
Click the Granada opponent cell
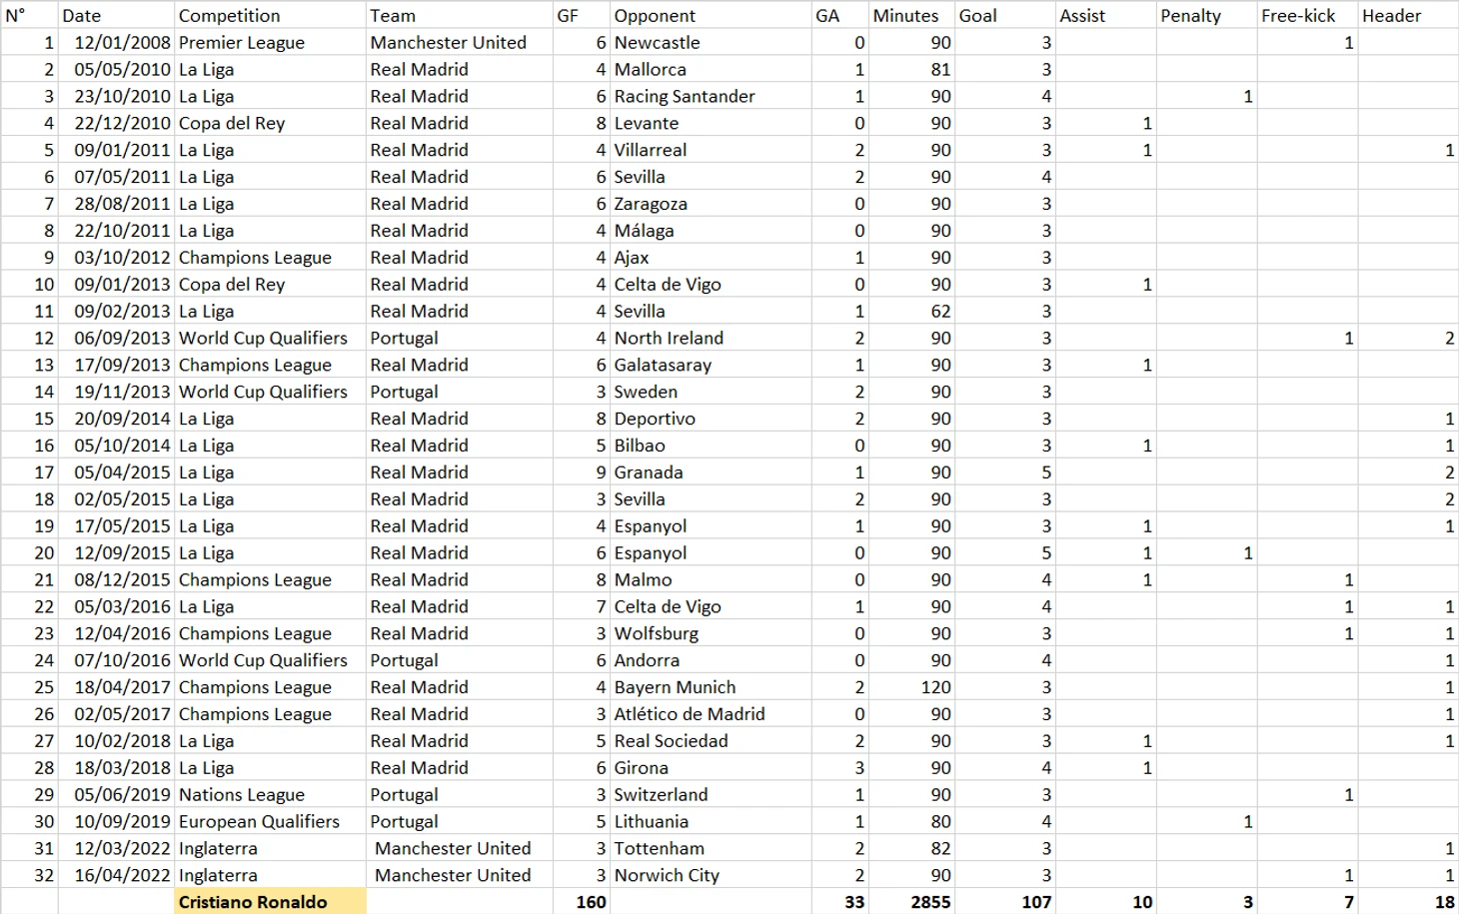711,472
